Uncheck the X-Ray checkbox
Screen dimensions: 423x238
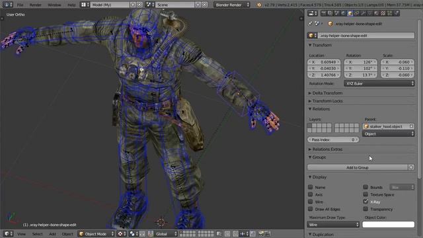(365, 202)
